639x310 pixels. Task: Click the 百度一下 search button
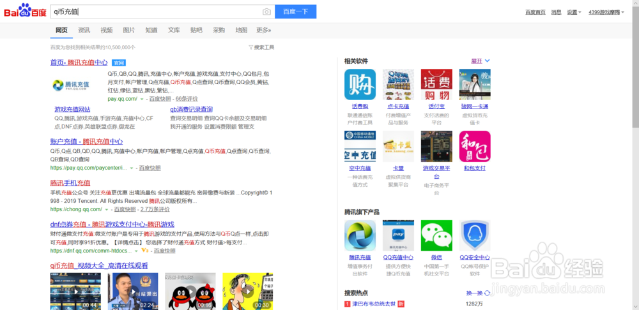coord(295,11)
